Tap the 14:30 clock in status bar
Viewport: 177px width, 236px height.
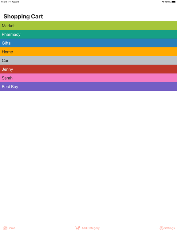(4, 2)
